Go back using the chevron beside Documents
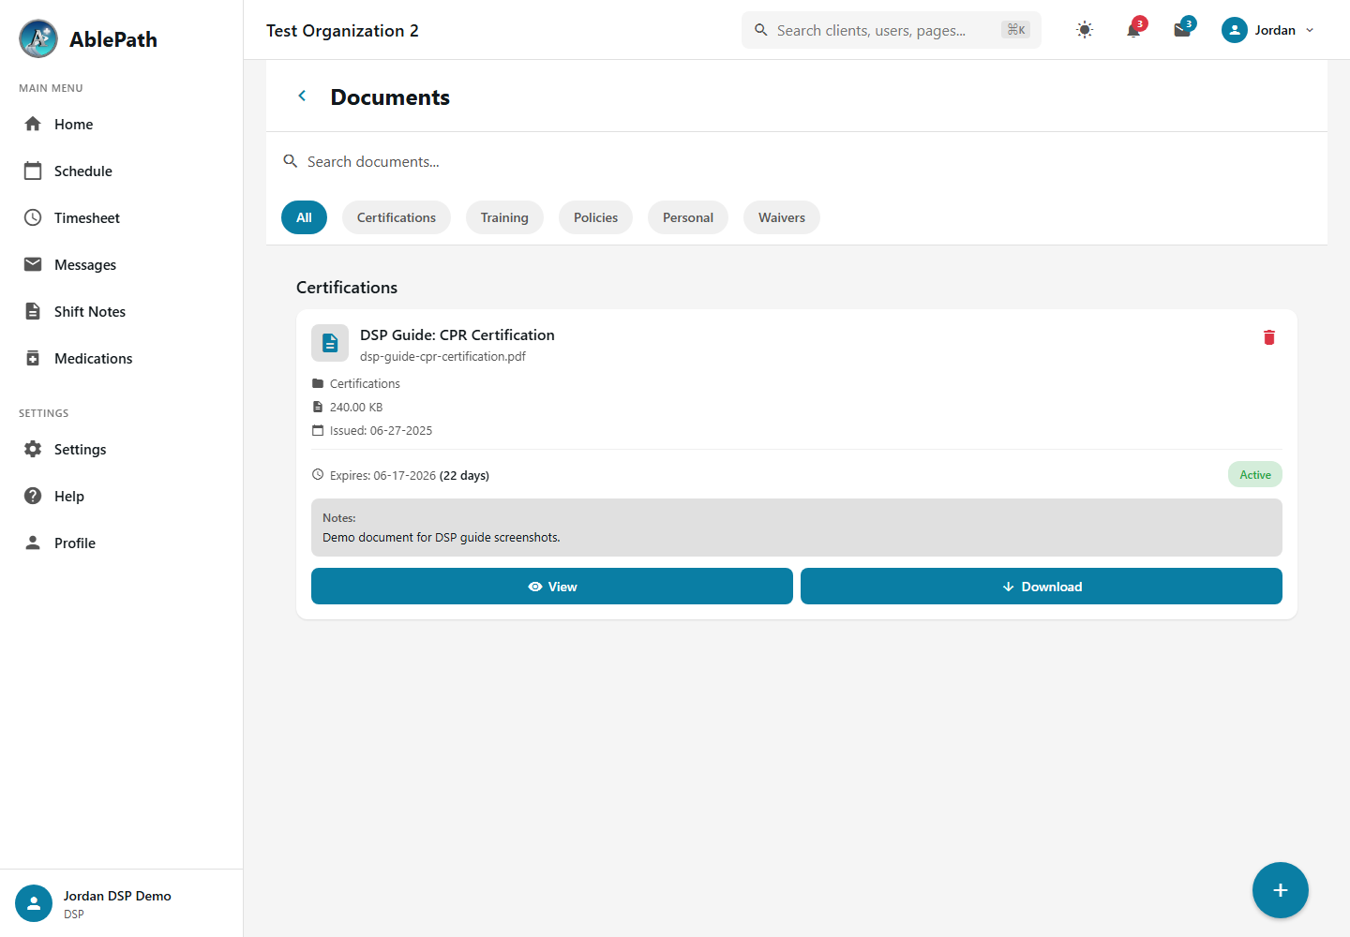 click(x=302, y=96)
